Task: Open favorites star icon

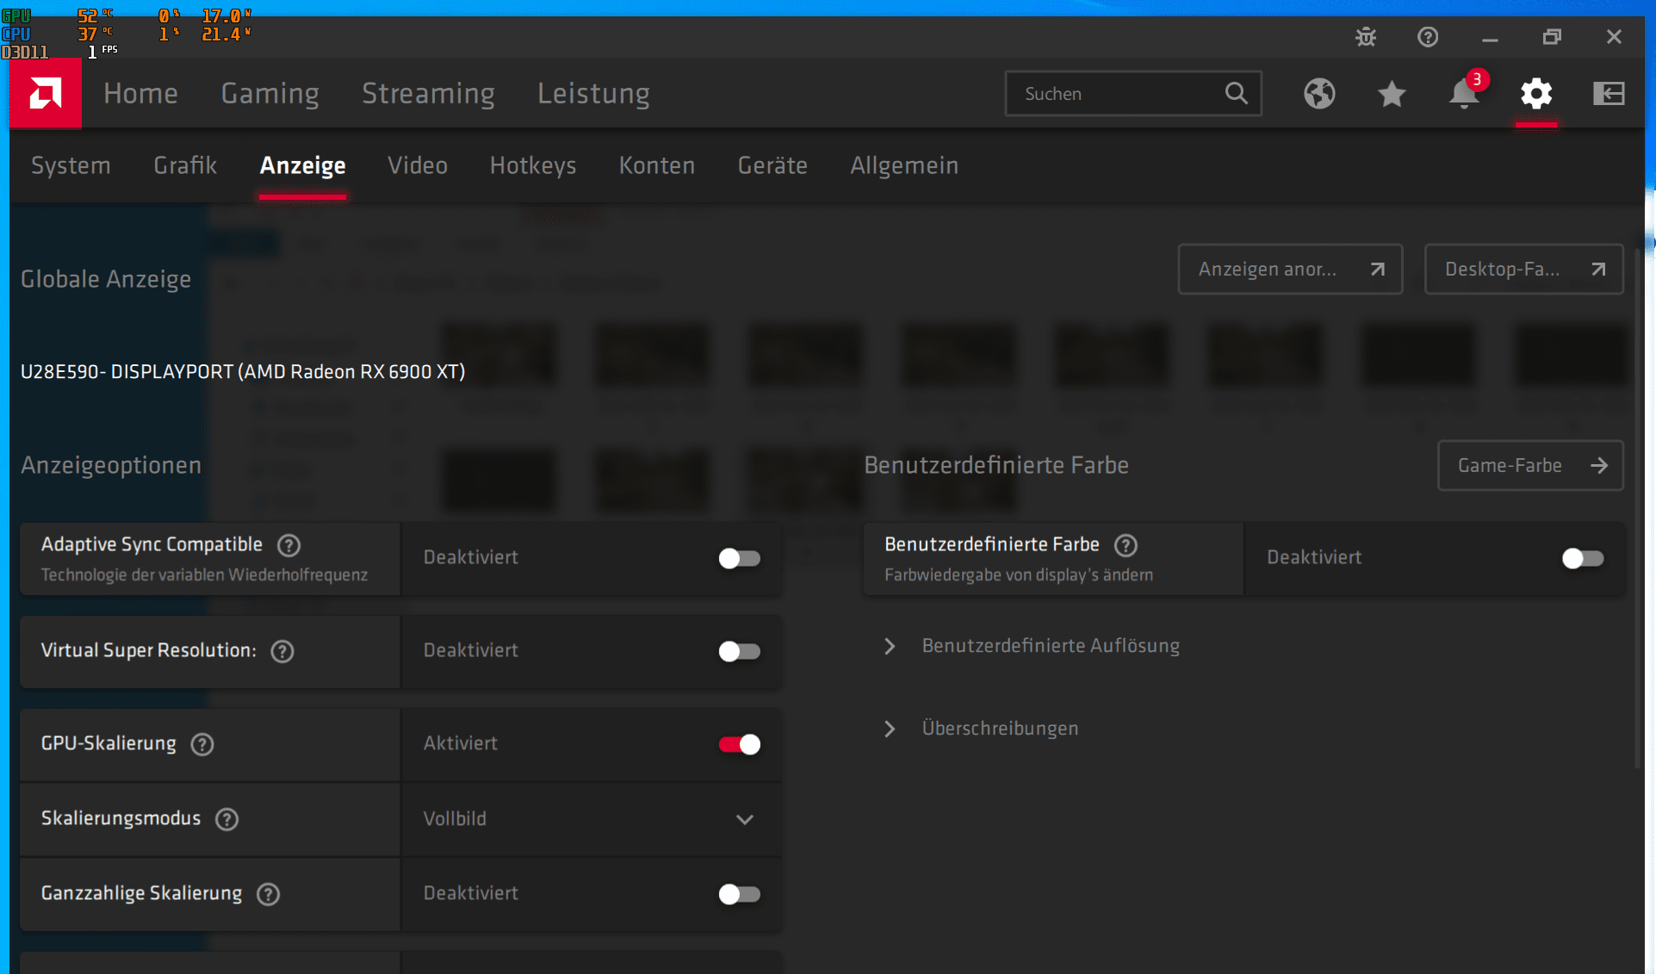Action: pyautogui.click(x=1392, y=93)
